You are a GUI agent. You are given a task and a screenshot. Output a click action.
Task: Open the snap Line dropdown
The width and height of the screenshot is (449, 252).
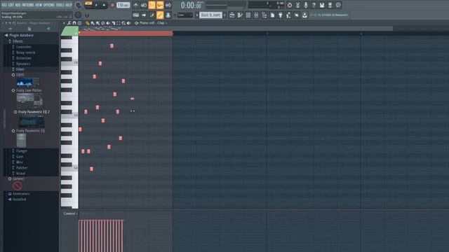click(185, 15)
